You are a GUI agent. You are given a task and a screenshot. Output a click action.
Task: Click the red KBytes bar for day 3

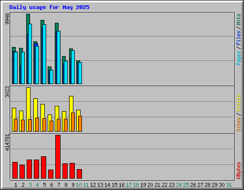pos(29,169)
